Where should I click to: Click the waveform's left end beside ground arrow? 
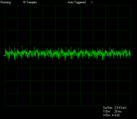coord(6,53)
